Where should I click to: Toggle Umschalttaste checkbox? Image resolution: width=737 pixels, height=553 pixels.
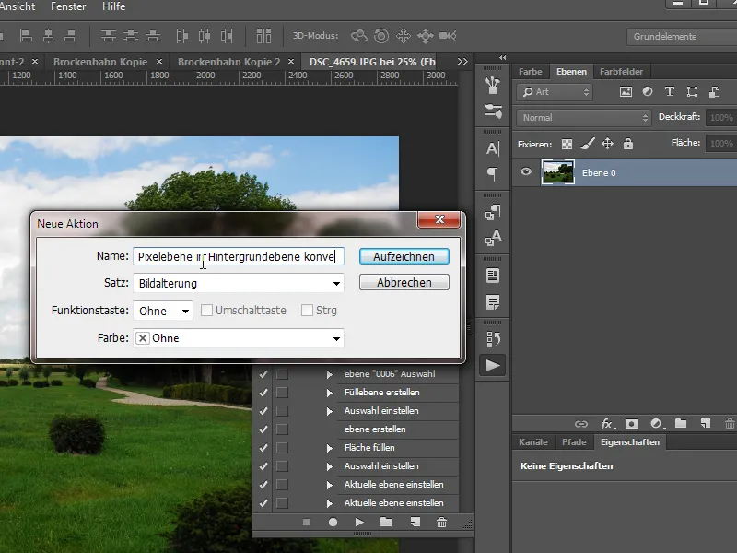pyautogui.click(x=206, y=311)
